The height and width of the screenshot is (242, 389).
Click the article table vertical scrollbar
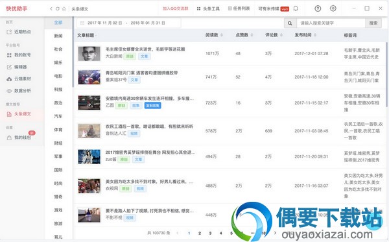(x=387, y=75)
